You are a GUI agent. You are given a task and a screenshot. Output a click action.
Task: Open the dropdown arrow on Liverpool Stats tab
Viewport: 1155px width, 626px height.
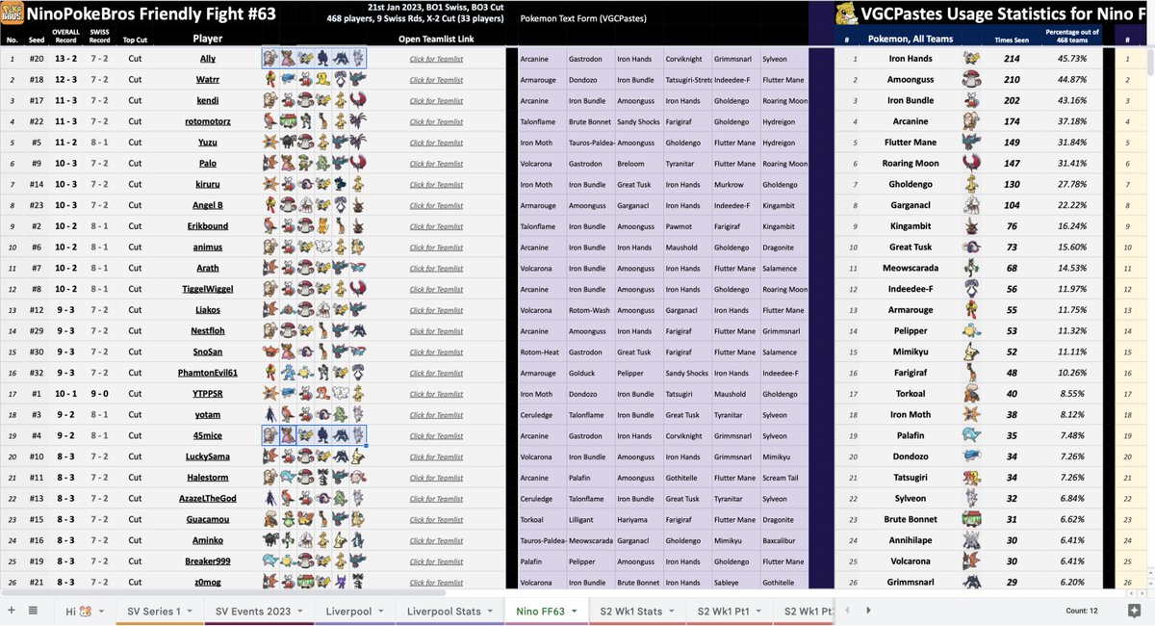[489, 612]
